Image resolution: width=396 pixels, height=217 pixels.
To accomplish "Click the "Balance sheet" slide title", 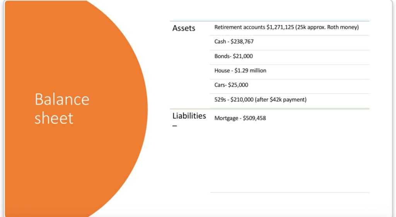I will (x=62, y=109).
